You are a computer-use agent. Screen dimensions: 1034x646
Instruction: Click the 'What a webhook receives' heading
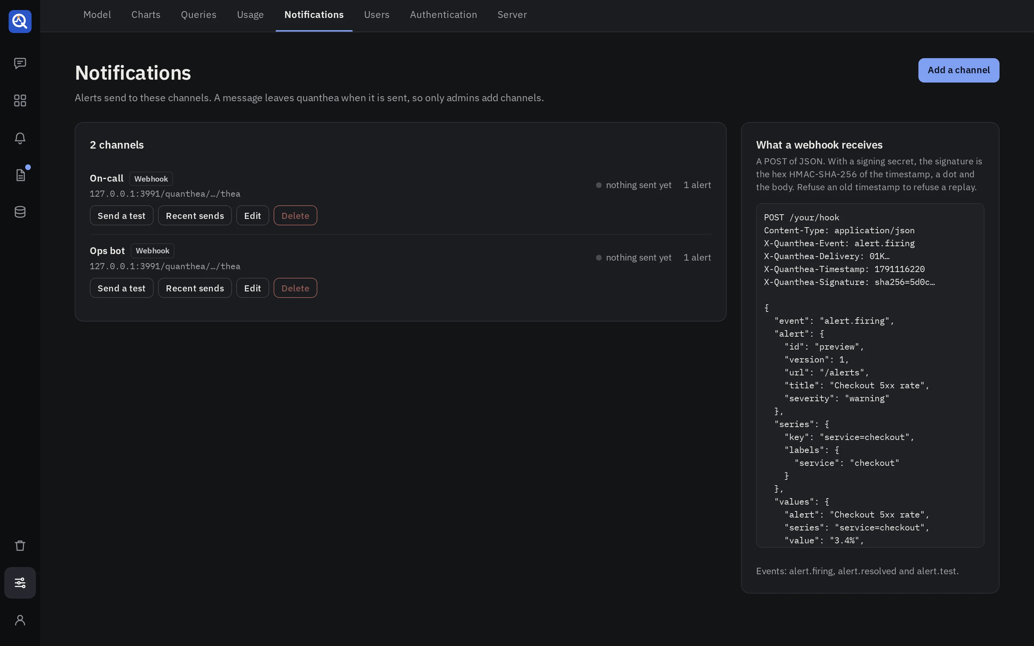pos(819,145)
